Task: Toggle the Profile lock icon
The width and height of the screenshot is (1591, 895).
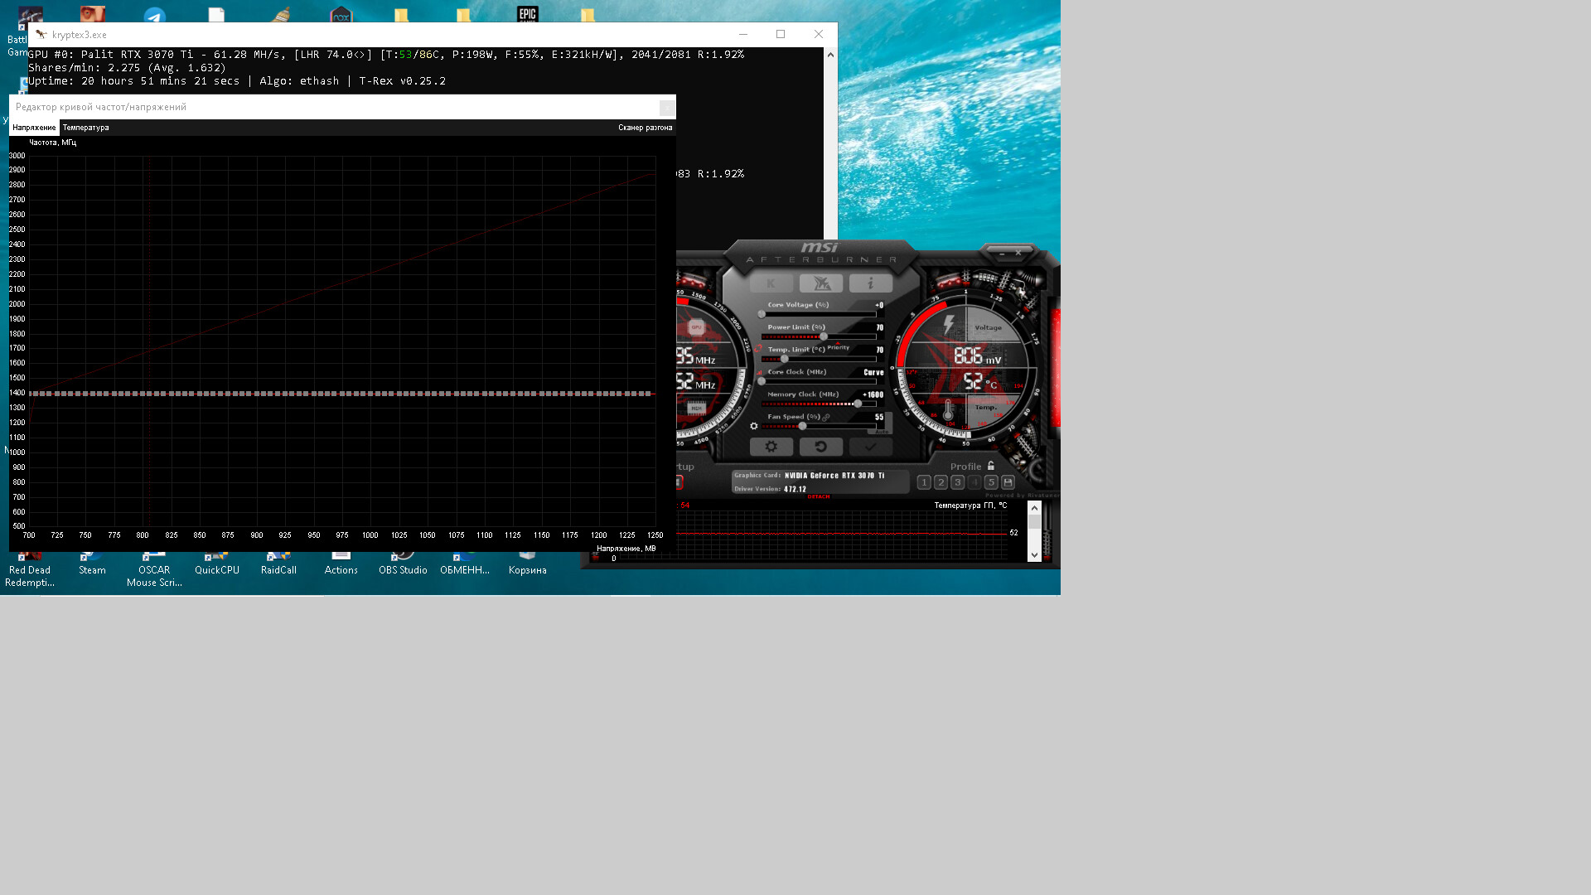Action: [x=991, y=466]
